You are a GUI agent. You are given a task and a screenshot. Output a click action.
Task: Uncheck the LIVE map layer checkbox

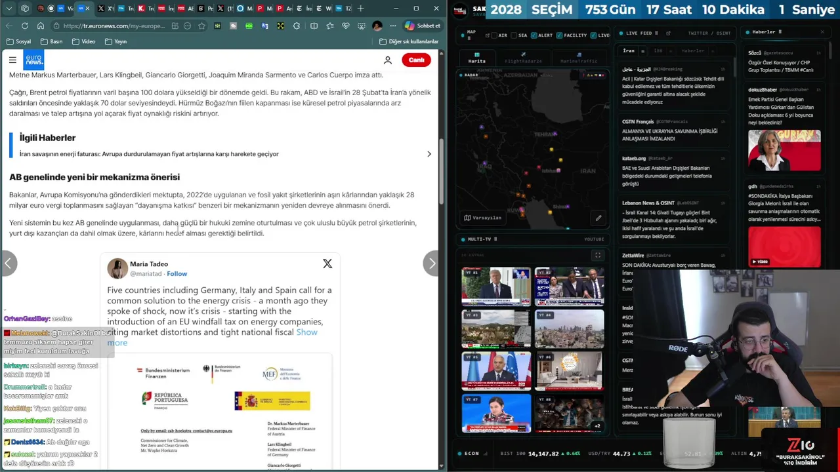pos(593,35)
